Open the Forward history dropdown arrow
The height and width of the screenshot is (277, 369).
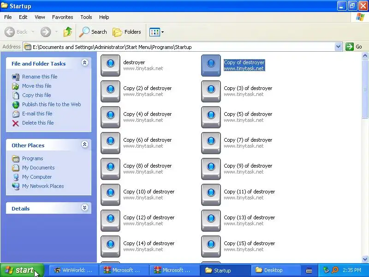pos(56,31)
